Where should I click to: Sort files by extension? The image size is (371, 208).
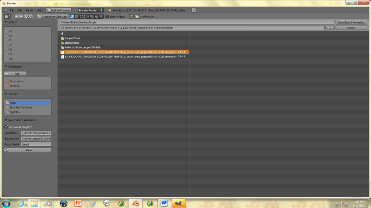pyautogui.click(x=92, y=17)
